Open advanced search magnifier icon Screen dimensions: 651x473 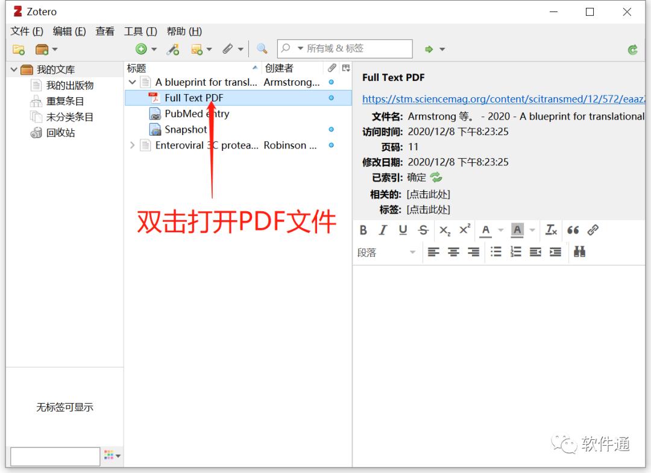tap(262, 49)
